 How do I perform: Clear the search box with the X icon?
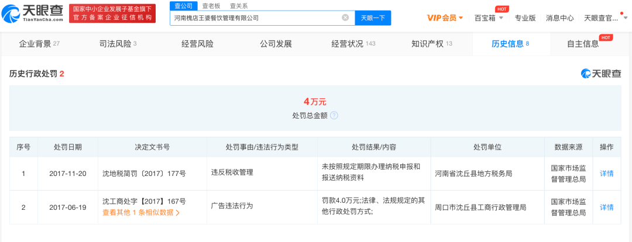click(345, 18)
